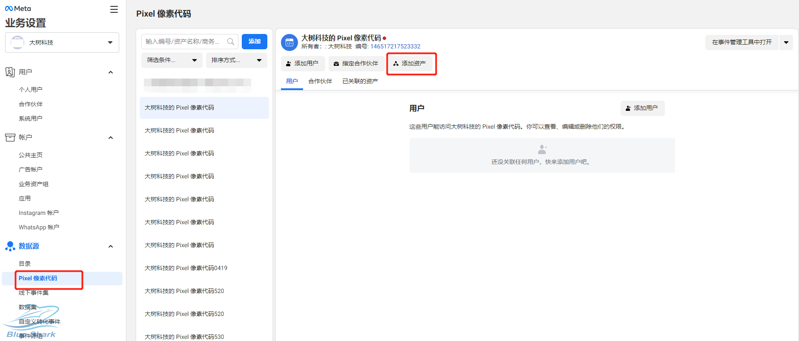
Task: Open dropdown arrow beside 在事件管理工具中打开
Action: click(x=786, y=42)
